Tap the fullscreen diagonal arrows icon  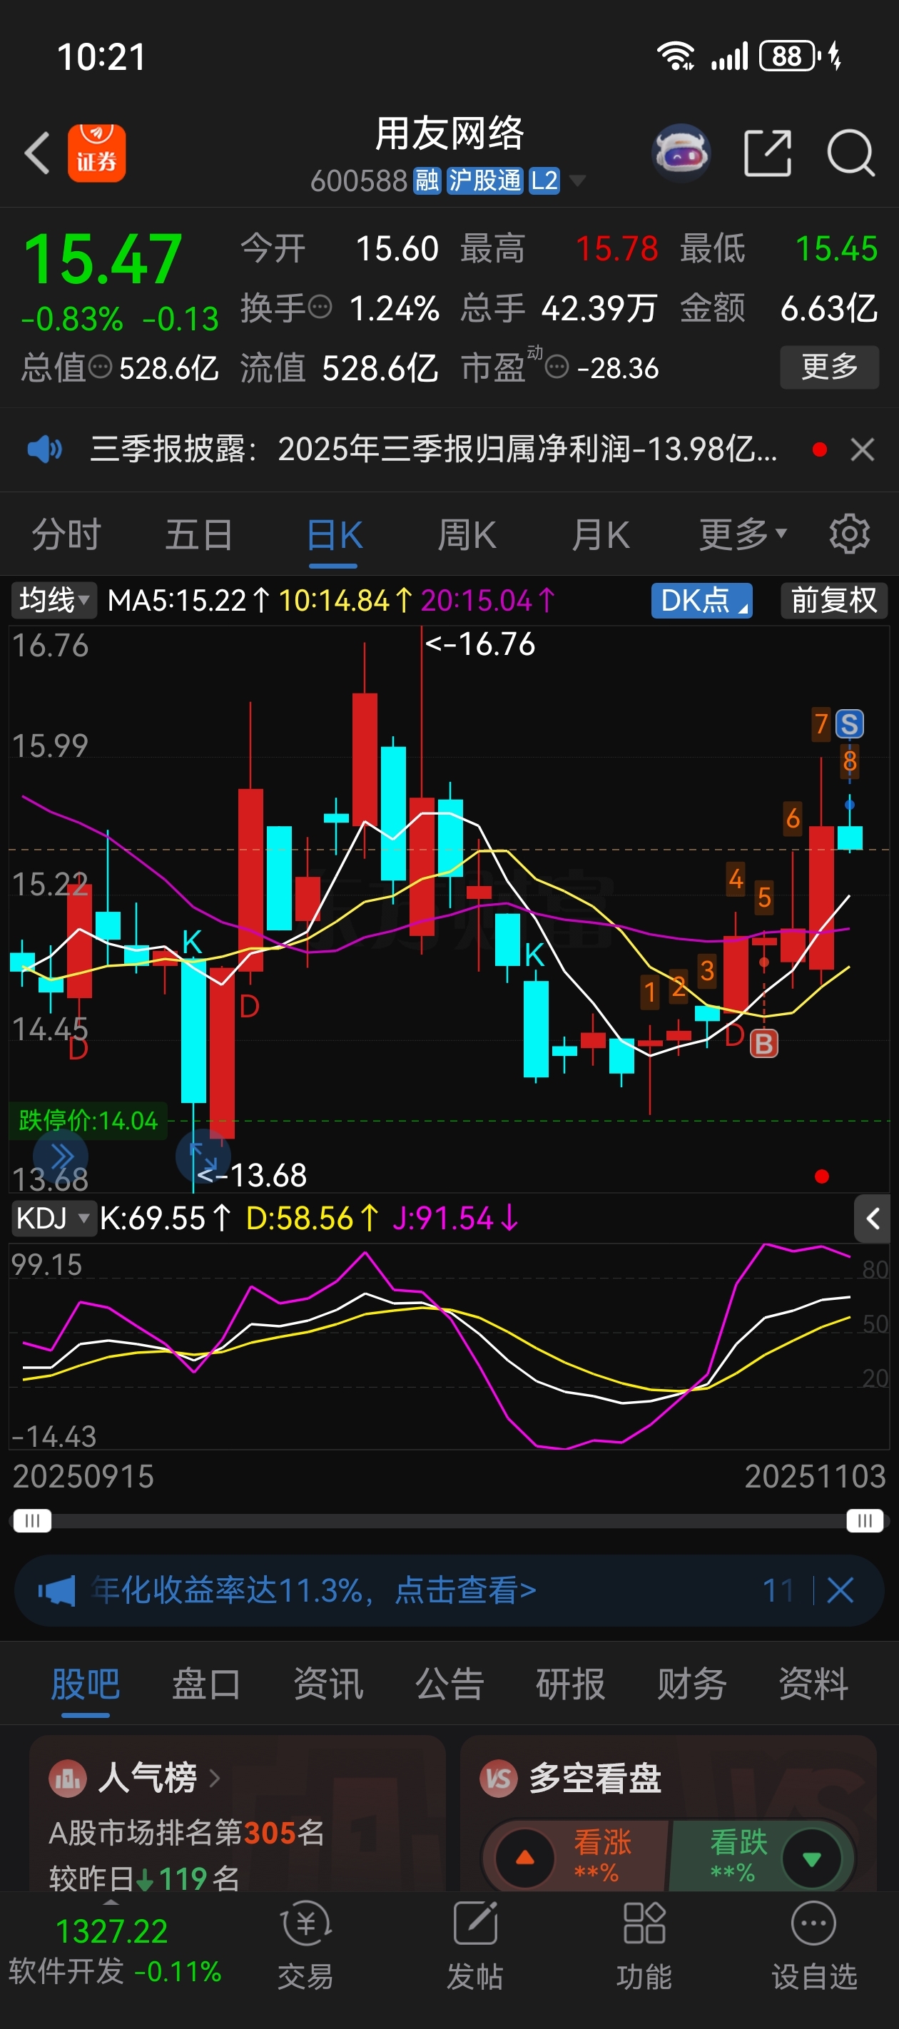(203, 1157)
